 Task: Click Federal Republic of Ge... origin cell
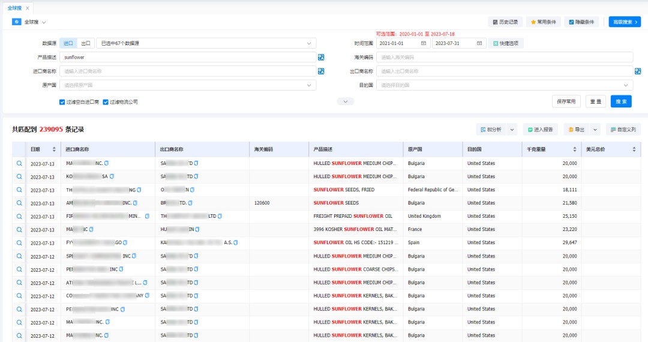click(x=433, y=190)
